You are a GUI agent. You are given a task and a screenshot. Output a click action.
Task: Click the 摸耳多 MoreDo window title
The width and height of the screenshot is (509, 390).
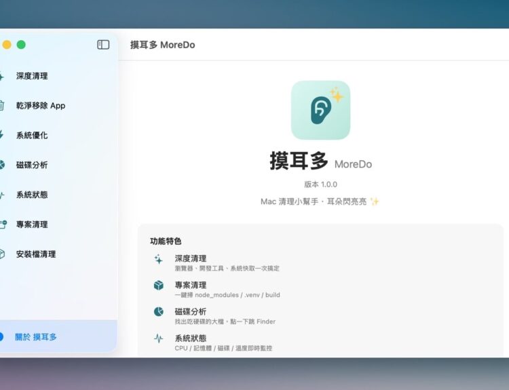[x=162, y=45]
